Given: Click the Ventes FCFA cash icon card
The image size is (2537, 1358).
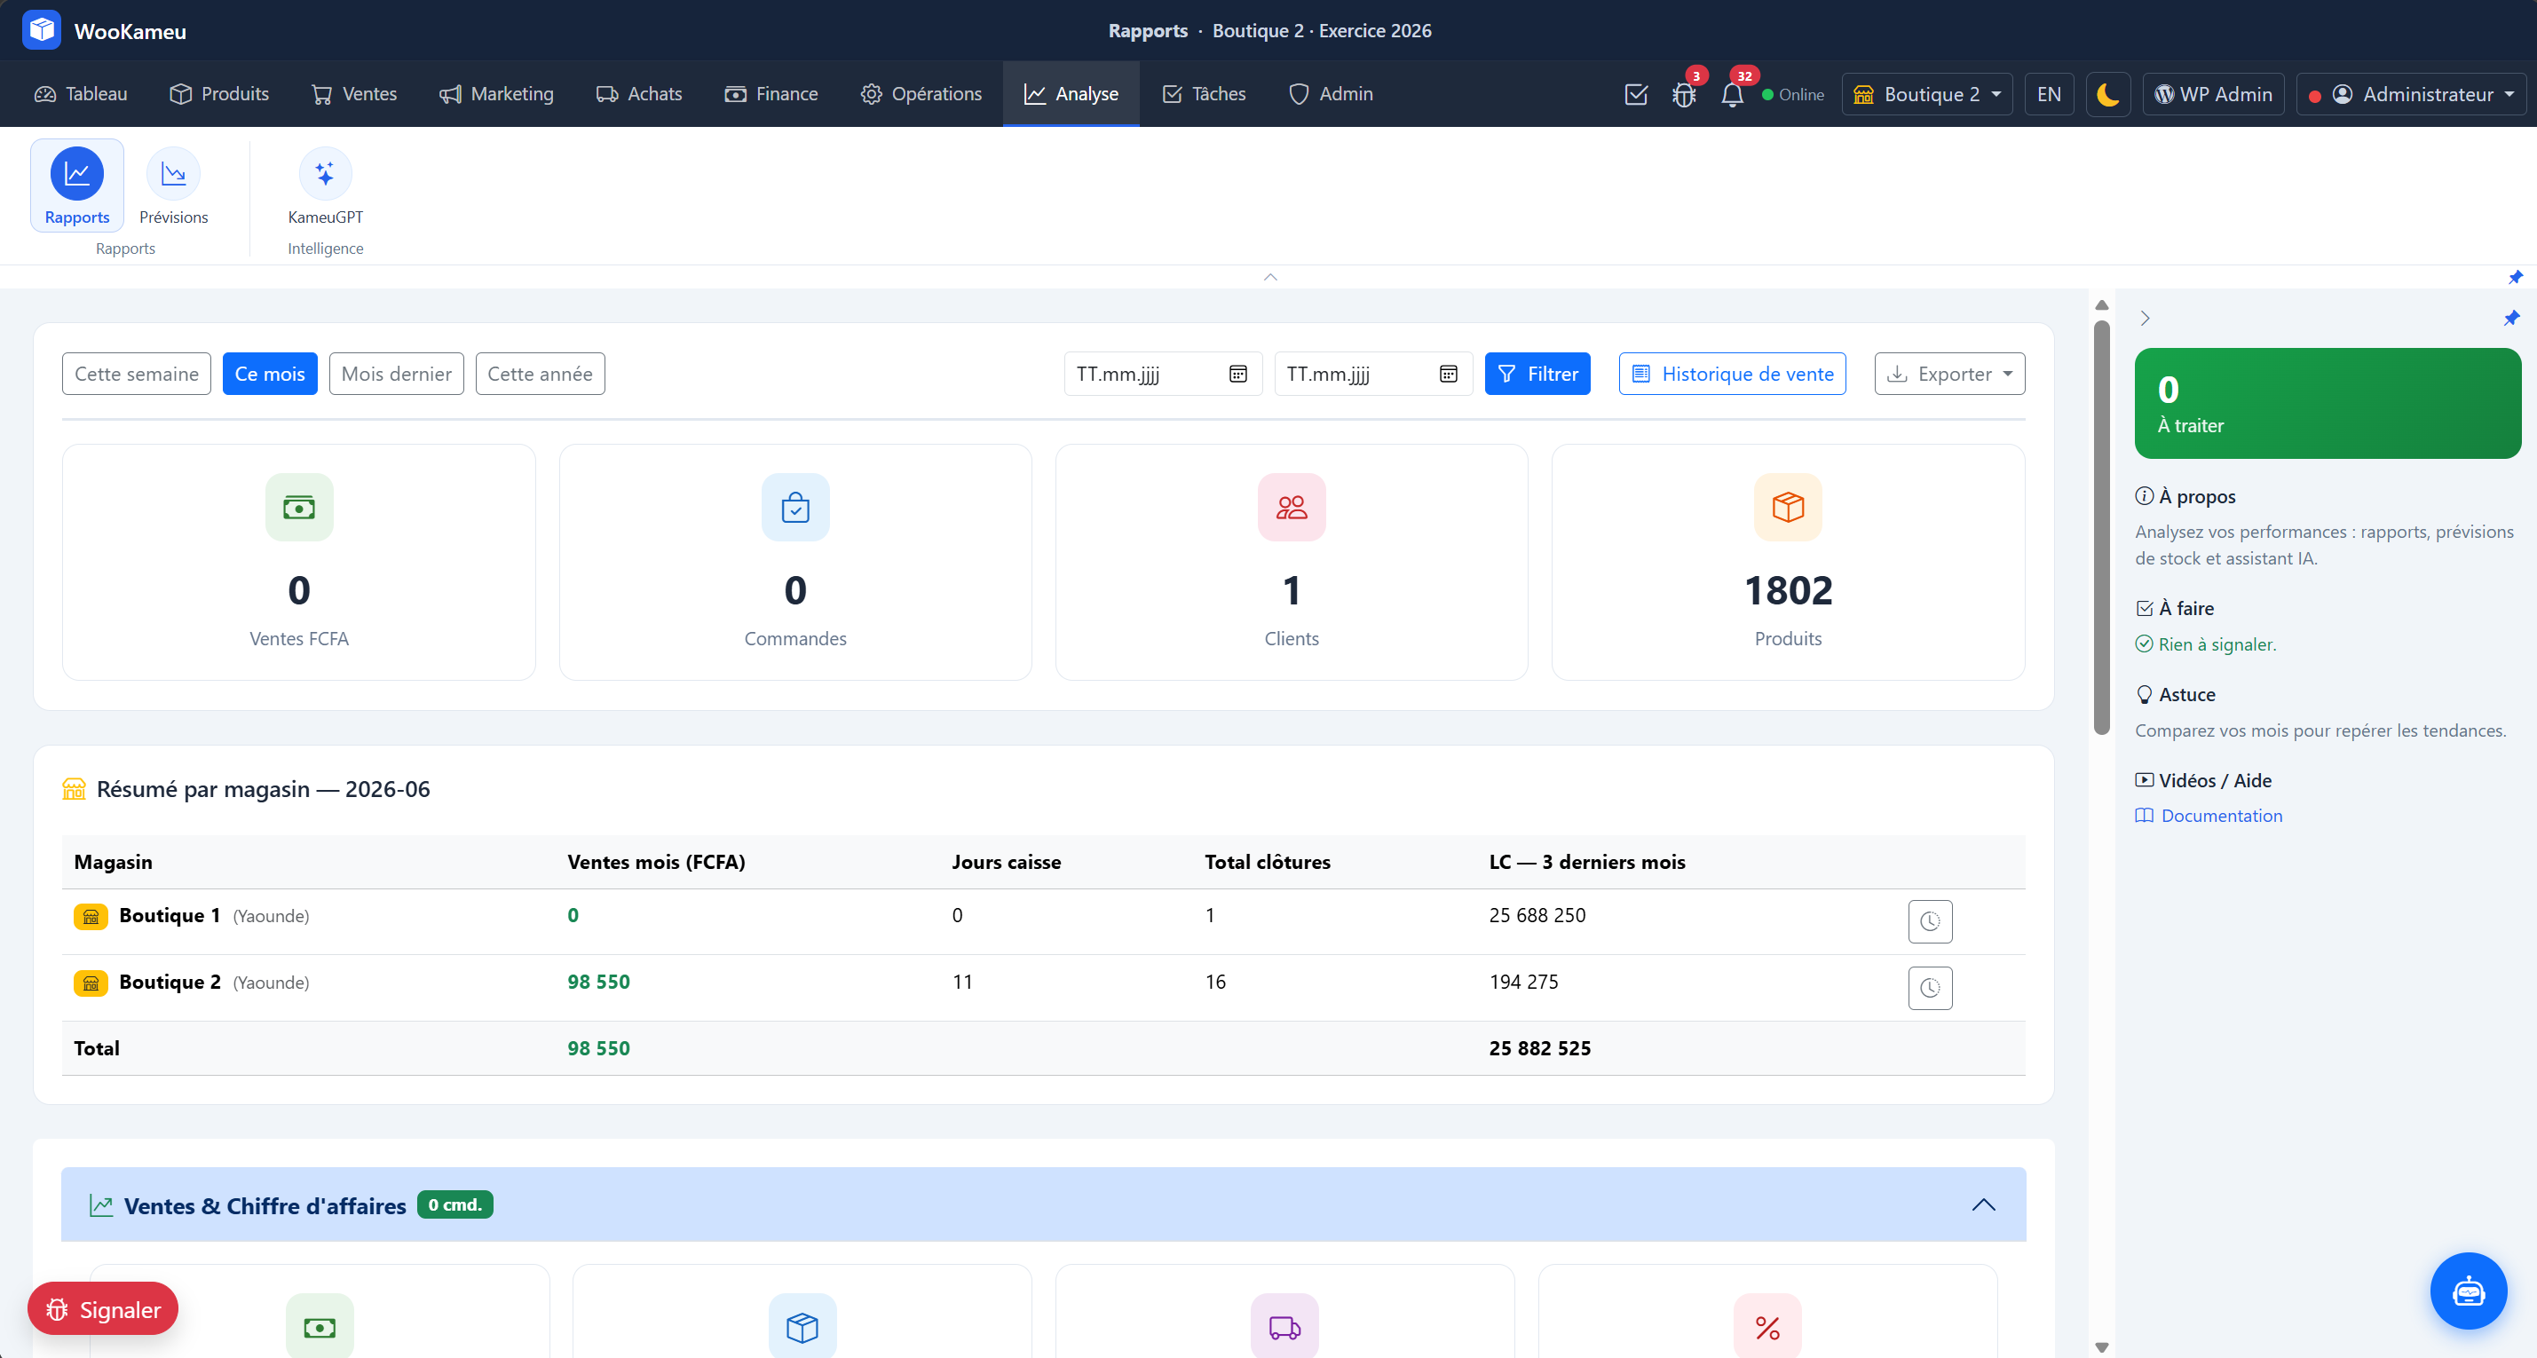Looking at the screenshot, I should [298, 507].
